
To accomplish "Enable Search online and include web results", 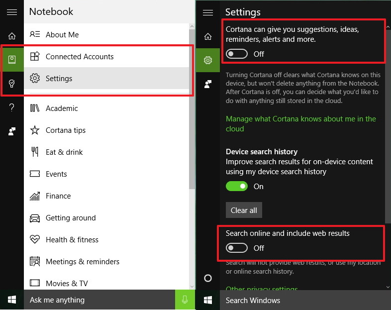I will tap(237, 248).
